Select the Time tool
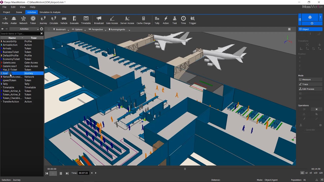 click(x=183, y=20)
